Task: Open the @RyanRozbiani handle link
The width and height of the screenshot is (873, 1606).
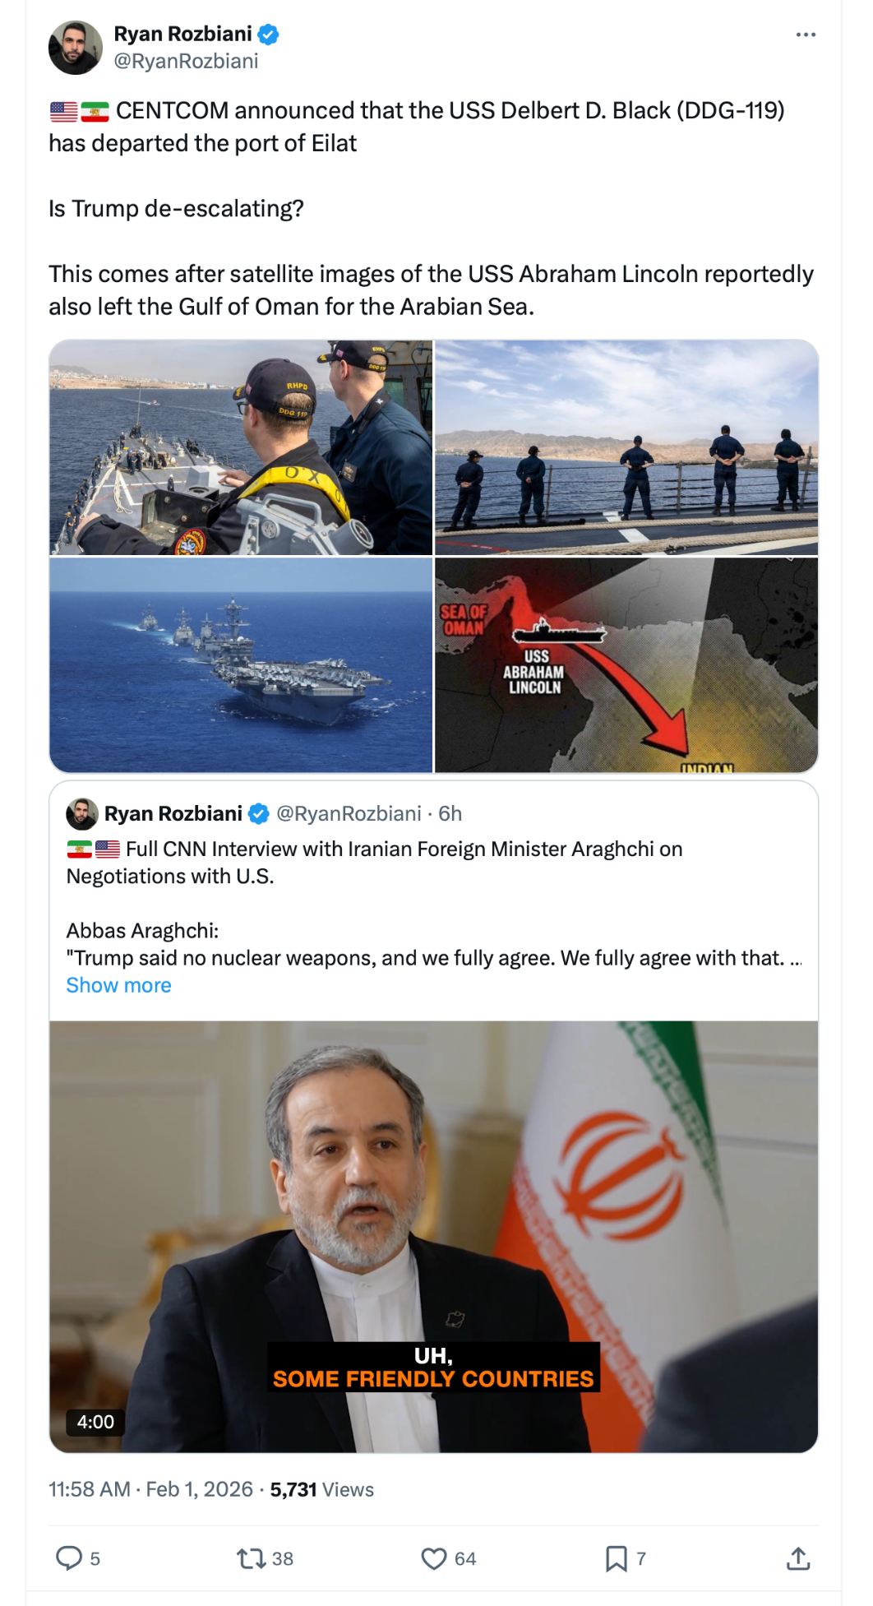Action: [186, 61]
